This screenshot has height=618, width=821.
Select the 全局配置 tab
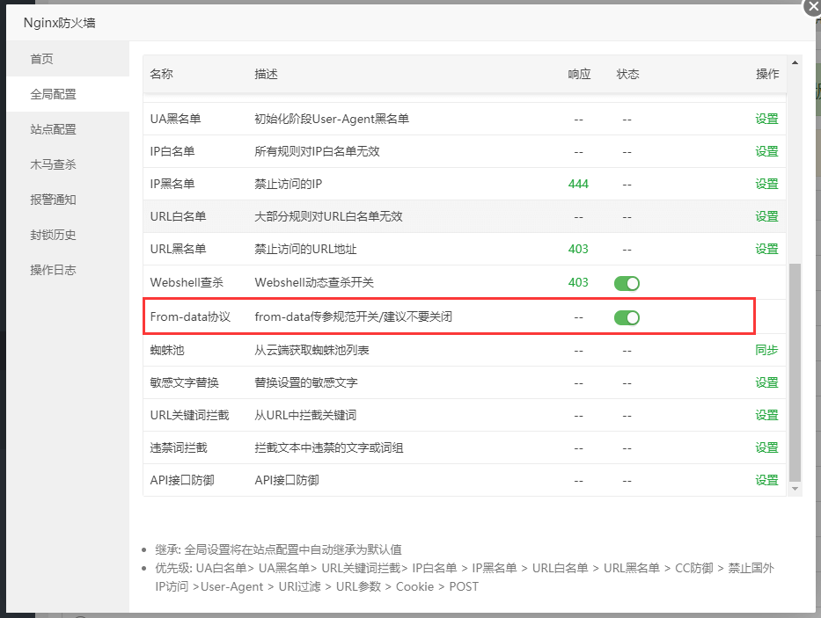[x=68, y=94]
